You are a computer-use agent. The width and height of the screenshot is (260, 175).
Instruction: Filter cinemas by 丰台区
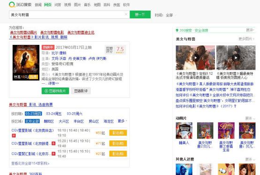pyautogui.click(x=78, y=121)
